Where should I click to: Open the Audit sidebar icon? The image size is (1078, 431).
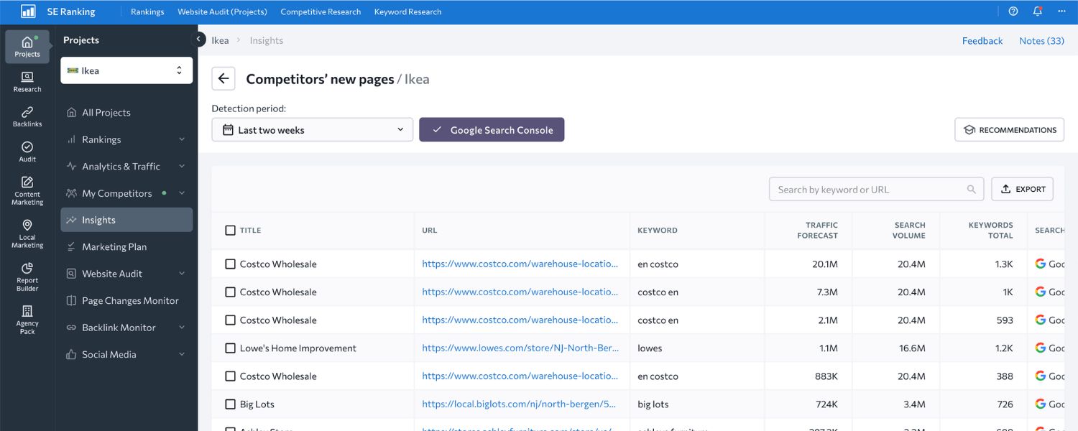click(27, 152)
